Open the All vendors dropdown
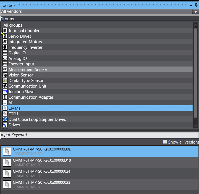The height and width of the screenshot is (194, 199). pos(196,12)
